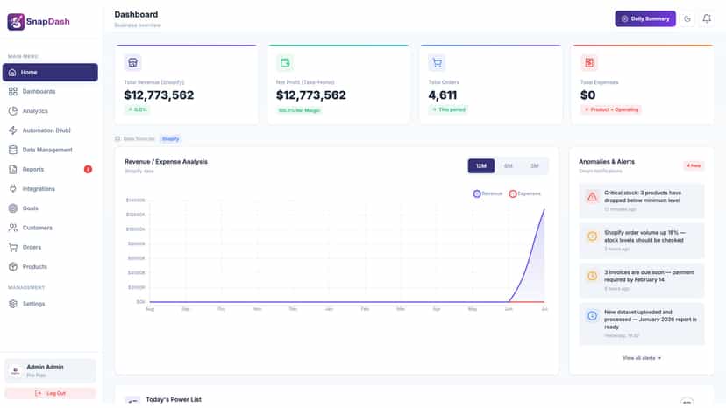Follow the View all alerts link
Image resolution: width=726 pixels, height=408 pixels.
641,358
